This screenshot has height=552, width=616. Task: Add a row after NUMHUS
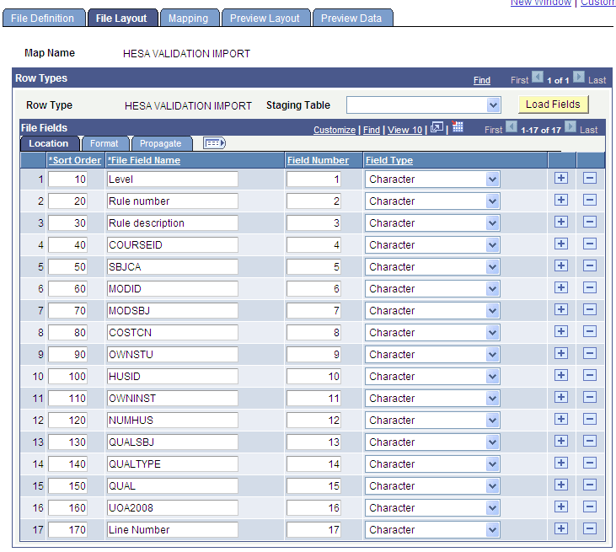click(561, 419)
